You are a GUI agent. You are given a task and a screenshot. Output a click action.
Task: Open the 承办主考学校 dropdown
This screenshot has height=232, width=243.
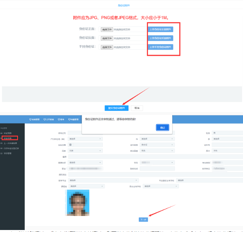coord(161,186)
